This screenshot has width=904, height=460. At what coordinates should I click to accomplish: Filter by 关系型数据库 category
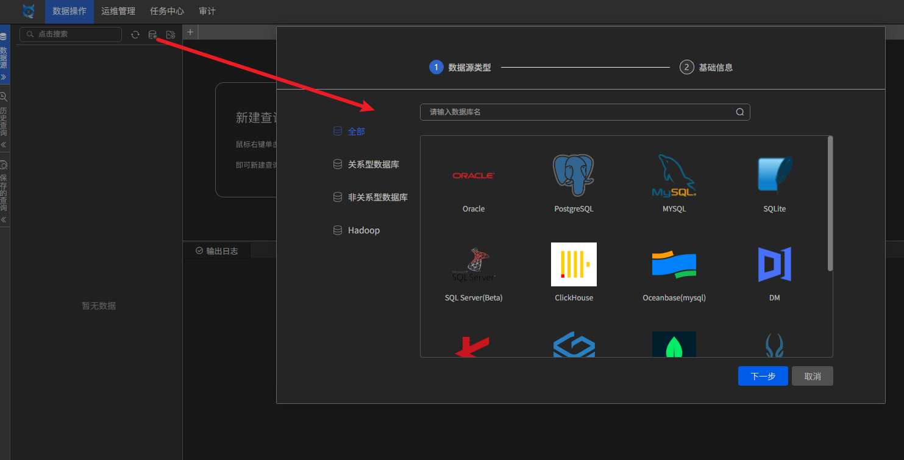tap(366, 165)
